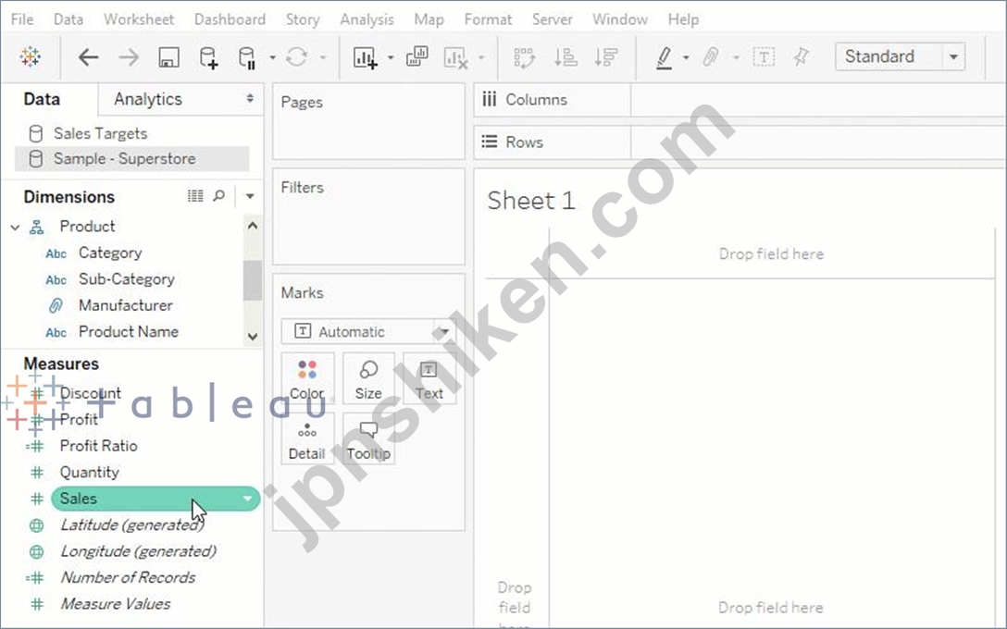Open the Story menu

303,19
